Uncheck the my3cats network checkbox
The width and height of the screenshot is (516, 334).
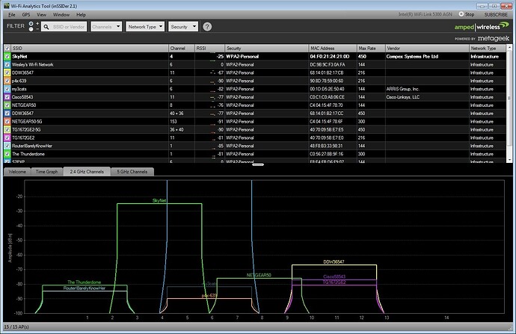[7, 89]
